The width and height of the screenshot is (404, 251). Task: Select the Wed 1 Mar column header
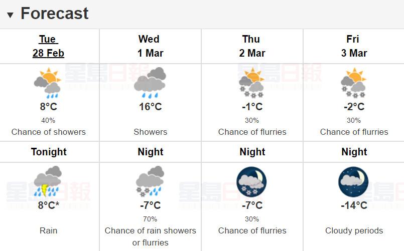pyautogui.click(x=150, y=46)
